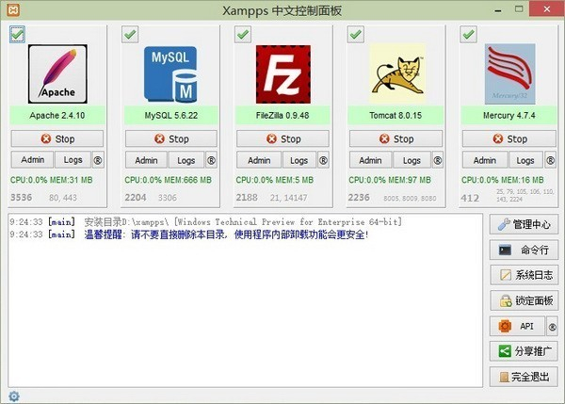The height and width of the screenshot is (404, 565).
Task: Toggle the Tomcat service checkbox
Action: click(355, 34)
